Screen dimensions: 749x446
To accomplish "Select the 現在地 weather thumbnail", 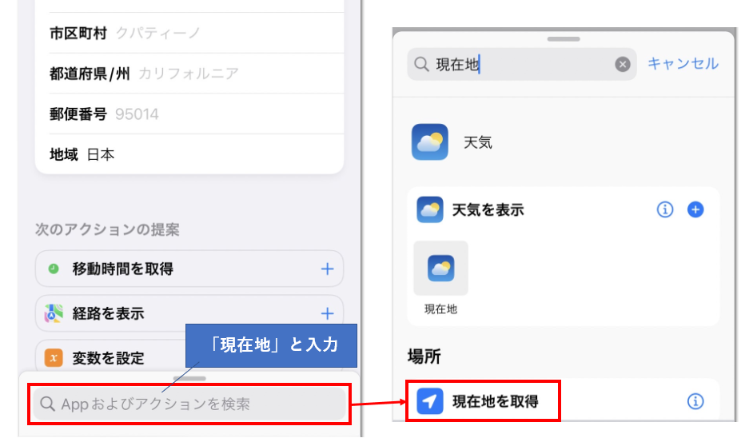I will [x=440, y=269].
